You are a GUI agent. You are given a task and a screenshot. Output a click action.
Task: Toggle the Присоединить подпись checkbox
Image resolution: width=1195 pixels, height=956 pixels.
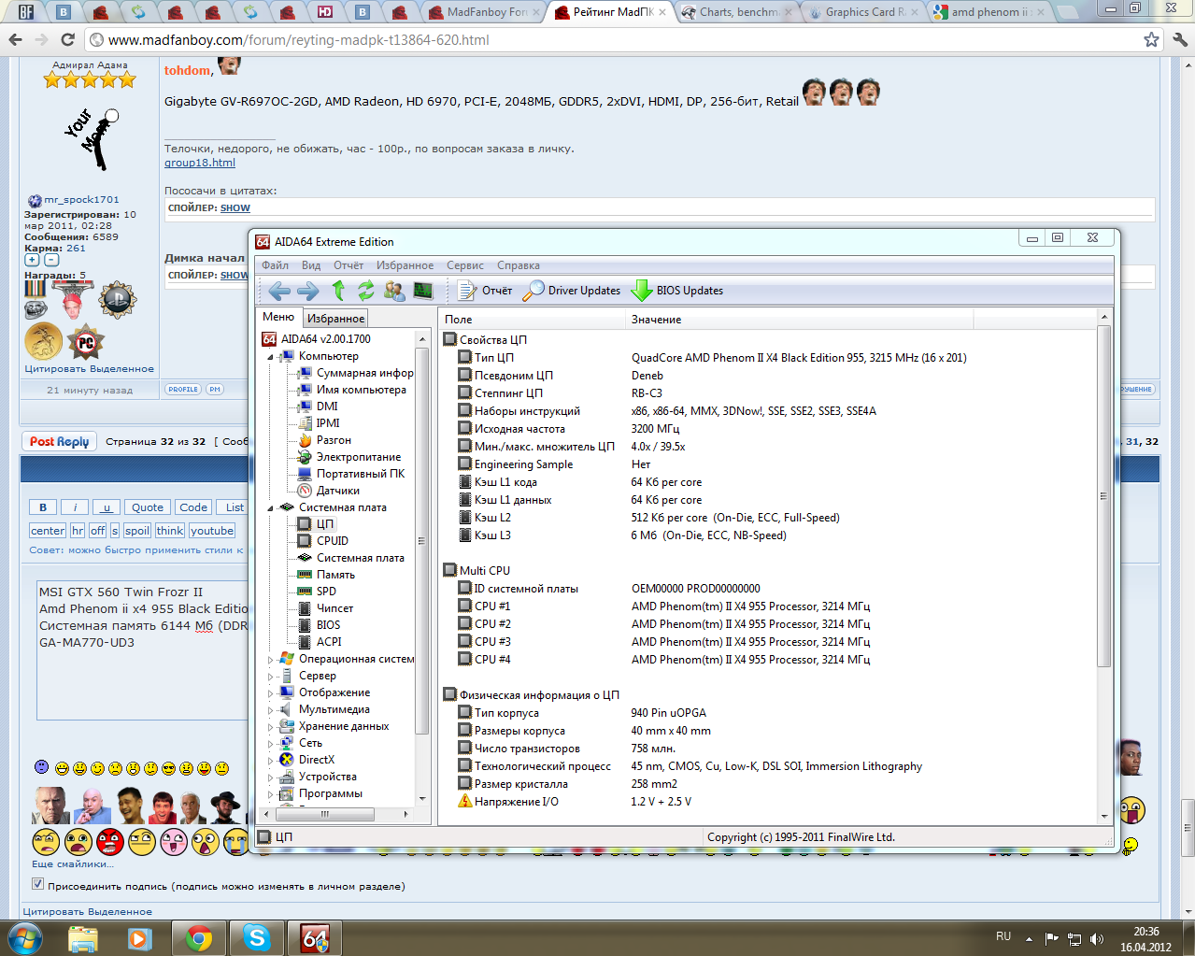coord(38,884)
